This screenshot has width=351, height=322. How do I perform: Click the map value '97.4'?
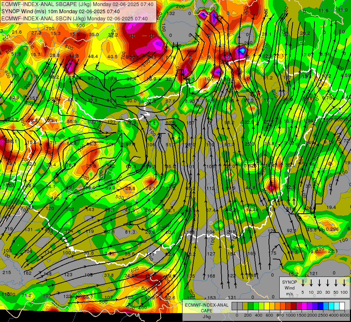131,144
